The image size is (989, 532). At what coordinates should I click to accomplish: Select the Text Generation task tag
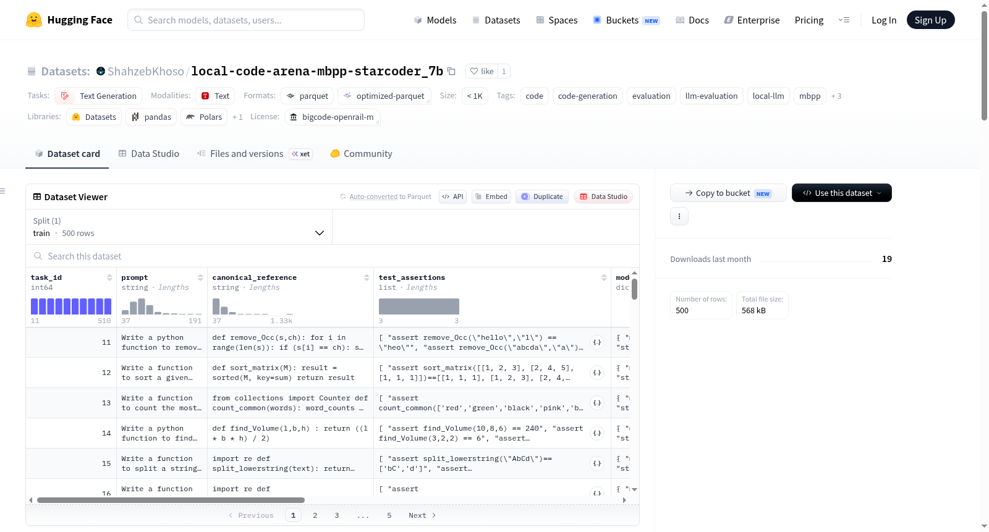(x=98, y=96)
